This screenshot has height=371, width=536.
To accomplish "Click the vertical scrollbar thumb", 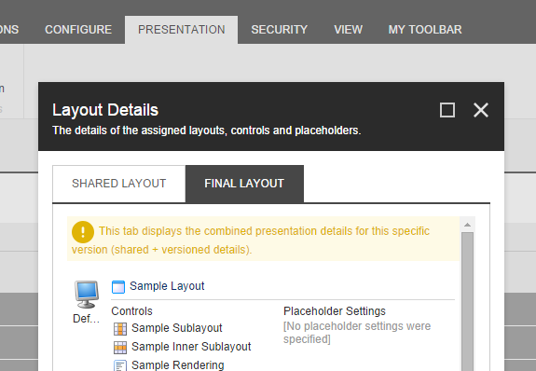I will pyautogui.click(x=467, y=302).
